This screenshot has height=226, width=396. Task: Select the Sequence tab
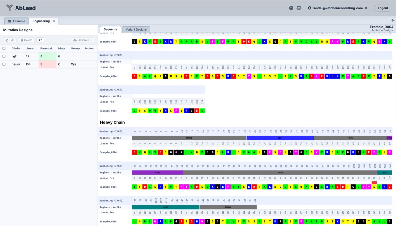tap(111, 29)
